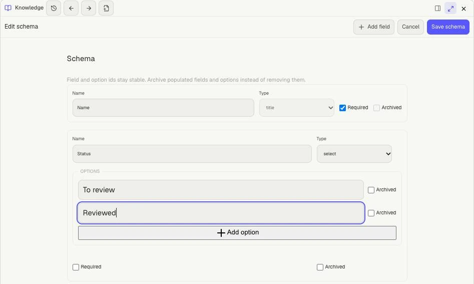Click the Knowledge book icon
Image resolution: width=474 pixels, height=284 pixels.
(8, 8)
